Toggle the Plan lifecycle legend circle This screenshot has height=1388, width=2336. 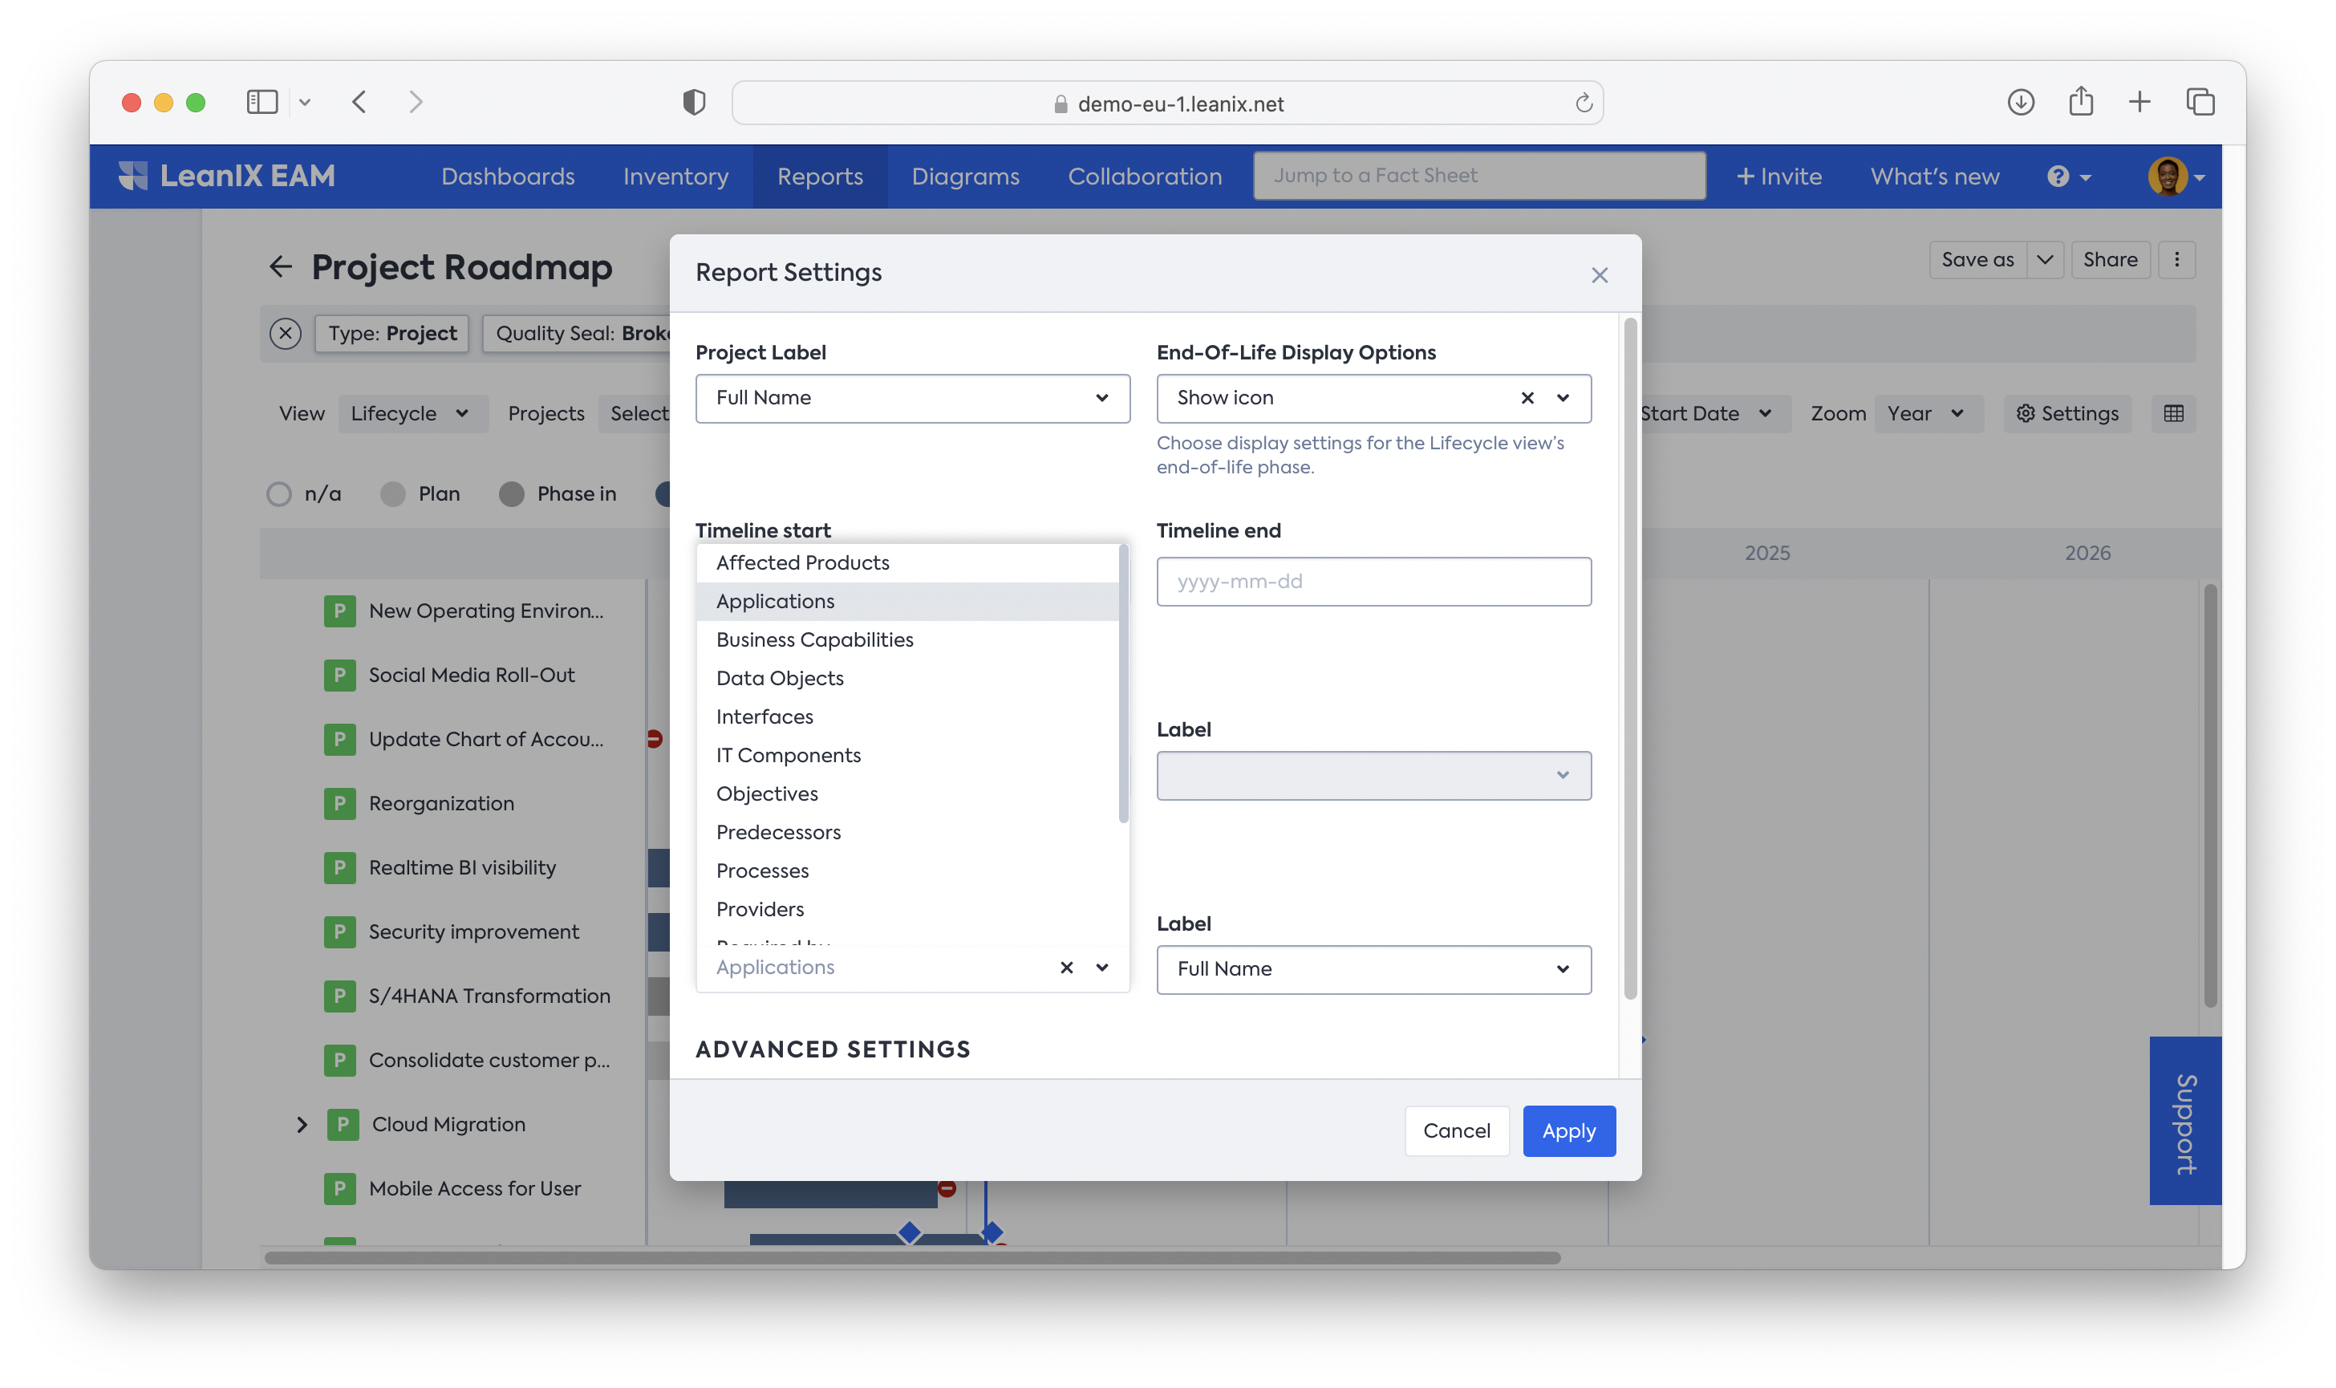[393, 494]
